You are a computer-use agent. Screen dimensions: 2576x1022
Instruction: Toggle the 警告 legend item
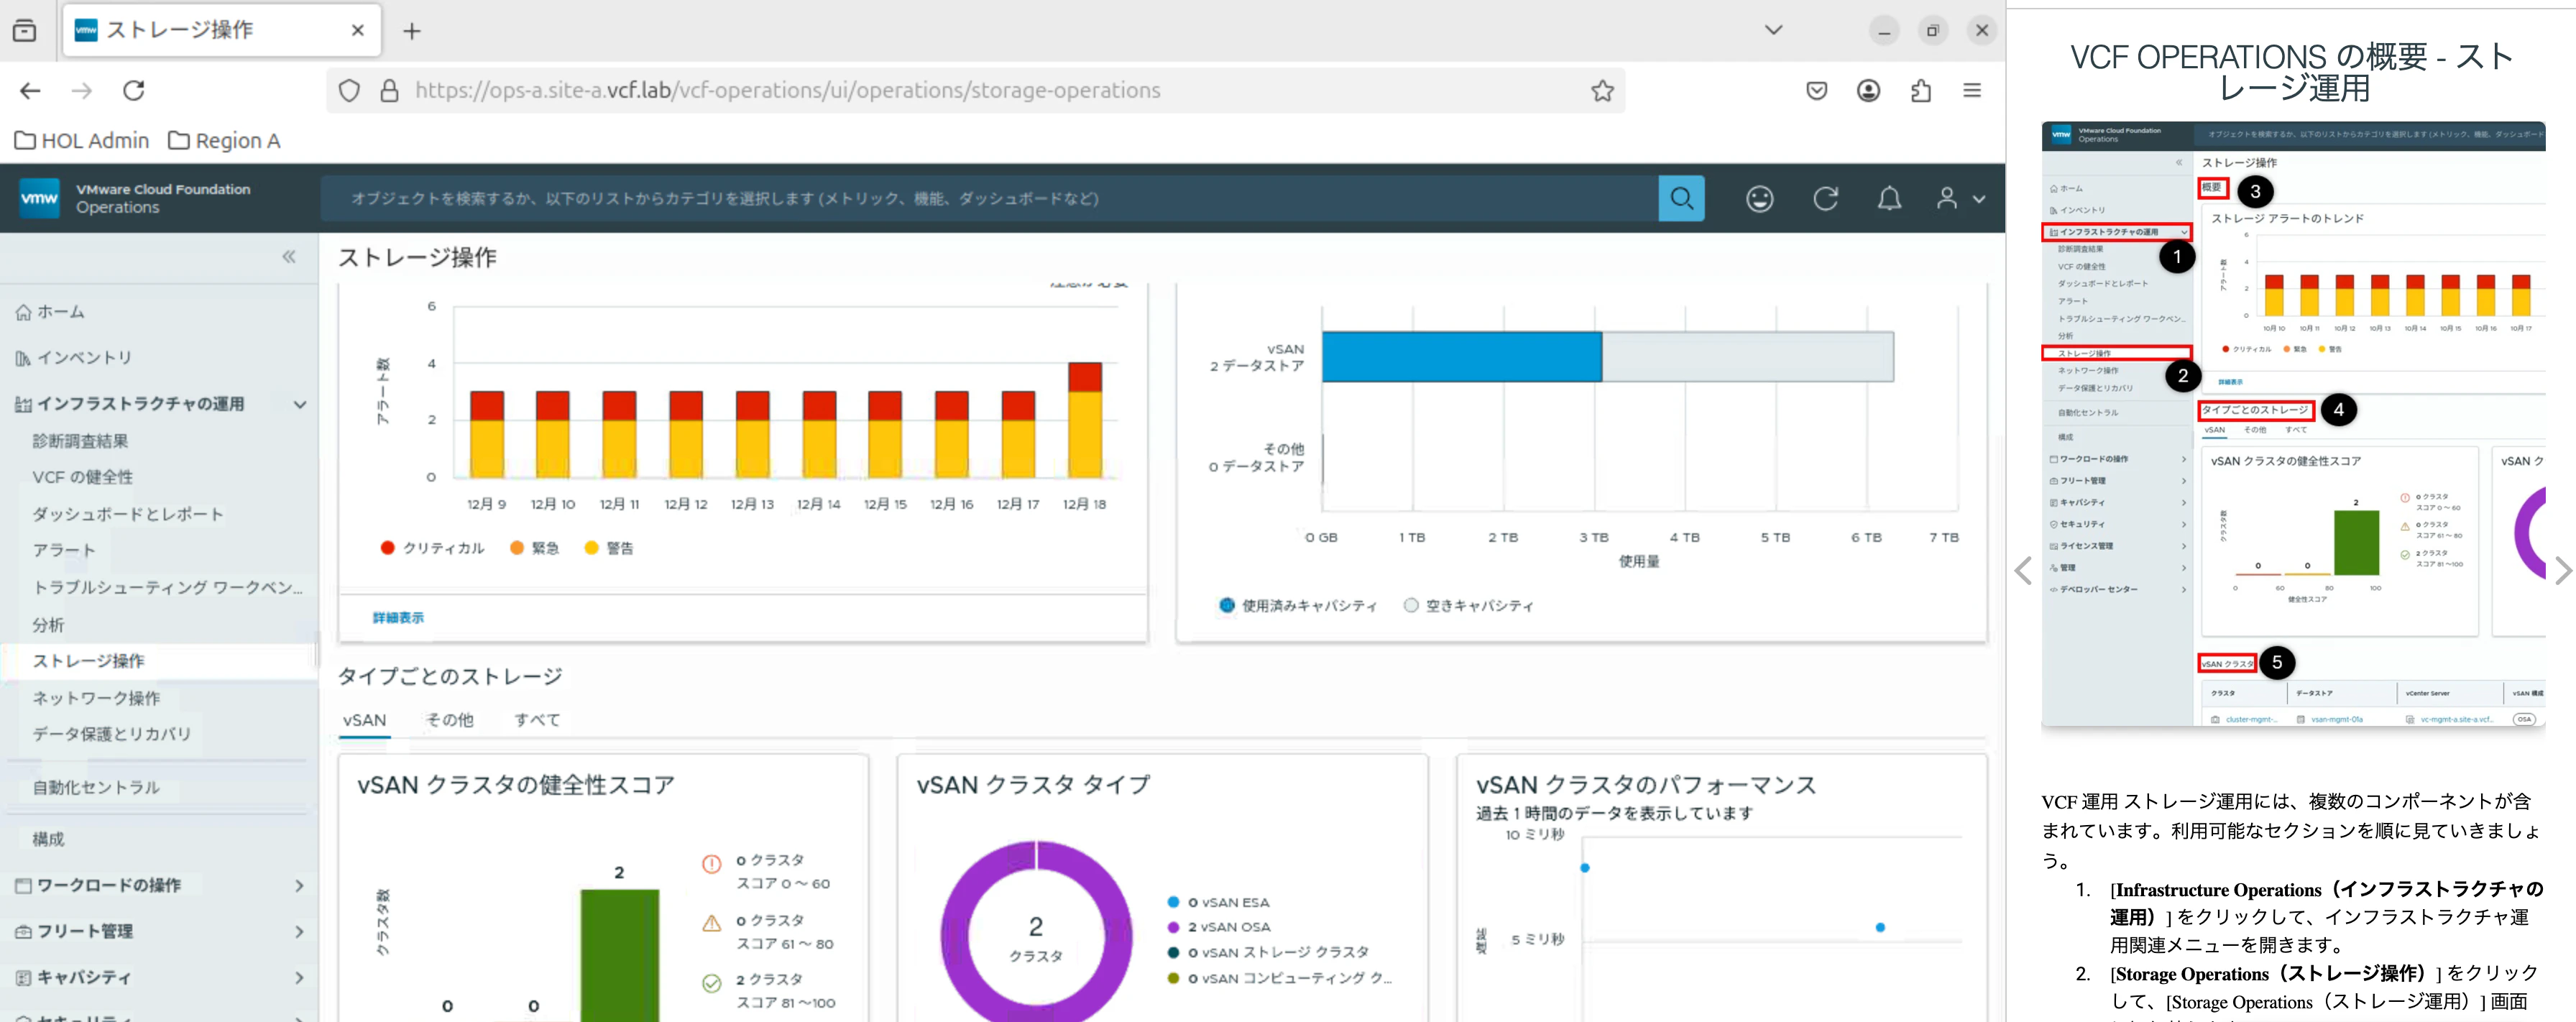pyautogui.click(x=609, y=548)
